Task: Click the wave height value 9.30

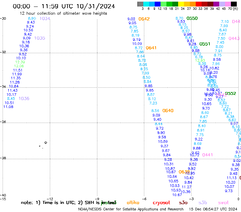Action: (208, 99)
